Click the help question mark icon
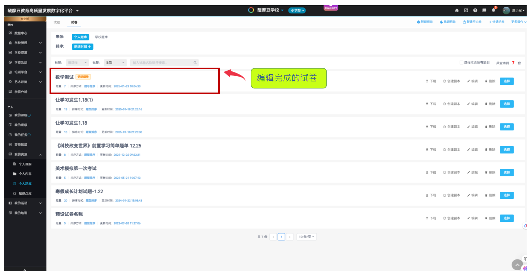The image size is (530, 278). 475,10
